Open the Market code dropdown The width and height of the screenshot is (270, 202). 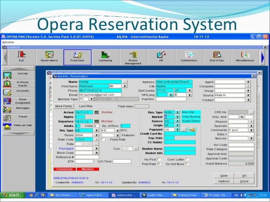[x=178, y=117]
